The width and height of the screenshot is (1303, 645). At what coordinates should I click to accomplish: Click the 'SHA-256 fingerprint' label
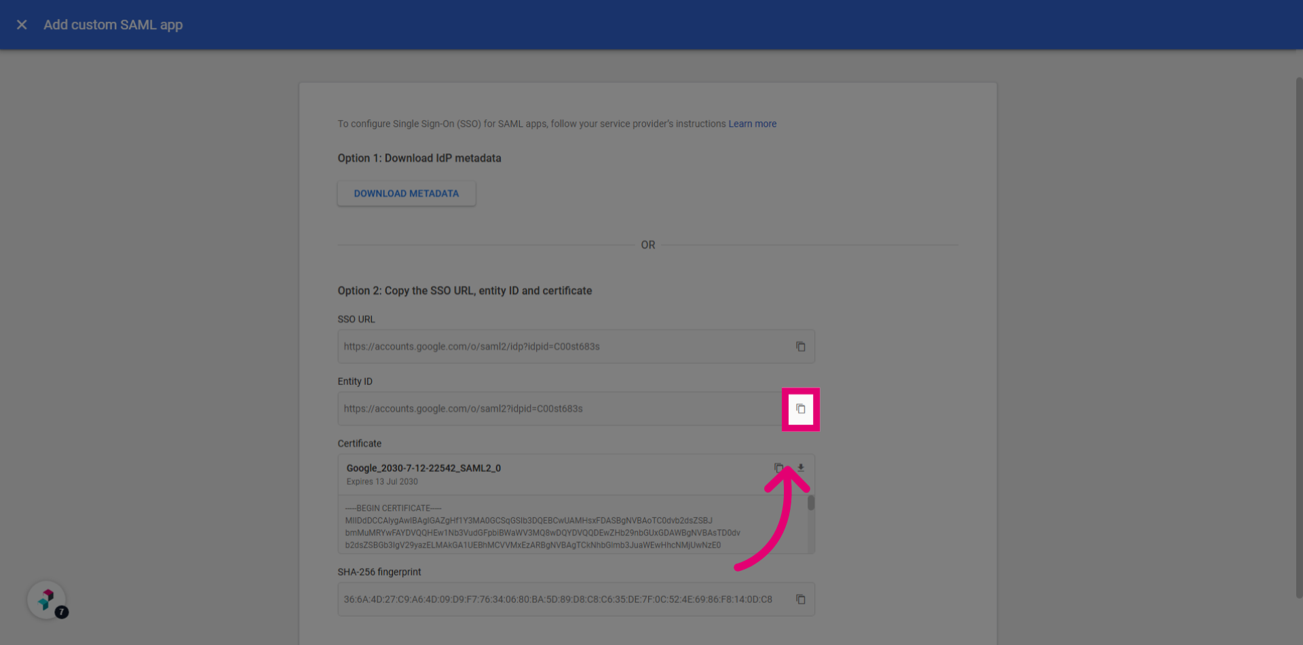coord(379,572)
